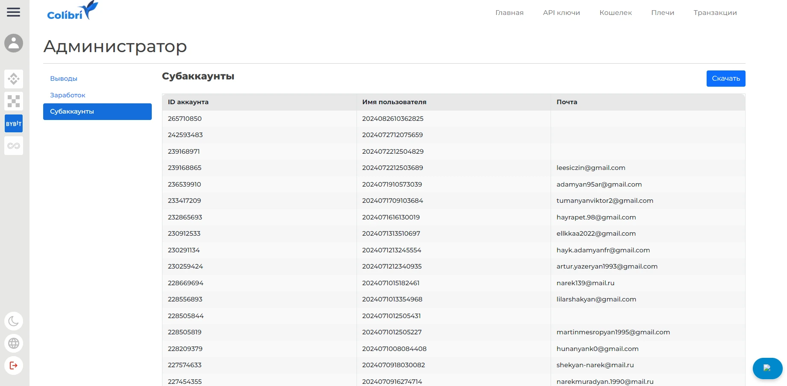787x386 pixels.
Task: Go to Главная in top navigation
Action: point(509,13)
